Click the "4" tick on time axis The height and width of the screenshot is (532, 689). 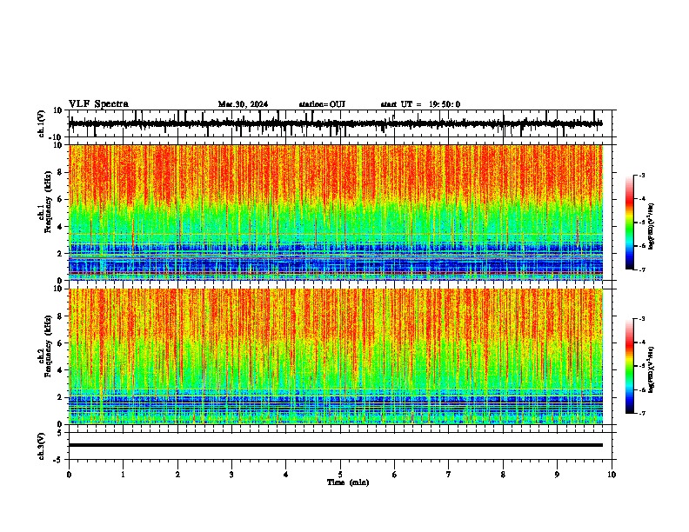point(286,475)
